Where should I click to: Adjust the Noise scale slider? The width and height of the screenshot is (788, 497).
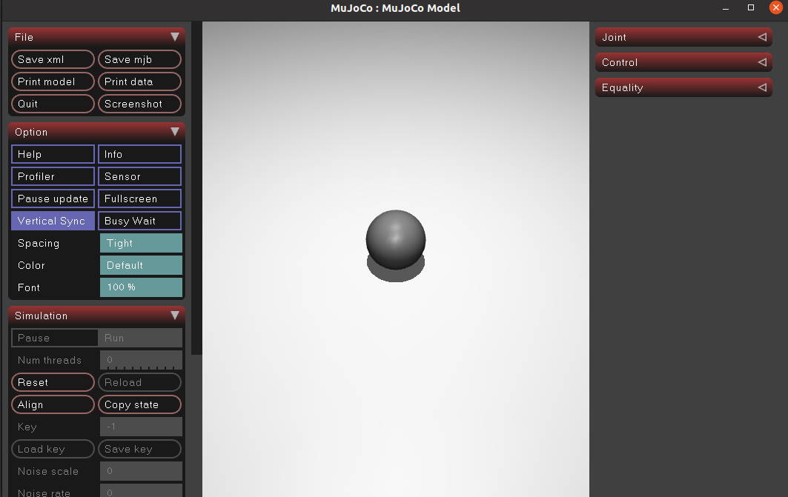pyautogui.click(x=141, y=471)
